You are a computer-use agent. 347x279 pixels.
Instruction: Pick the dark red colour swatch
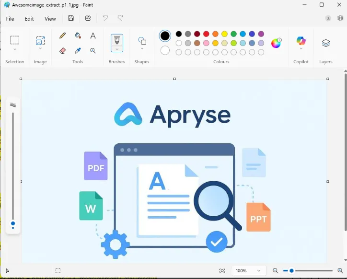pos(197,34)
